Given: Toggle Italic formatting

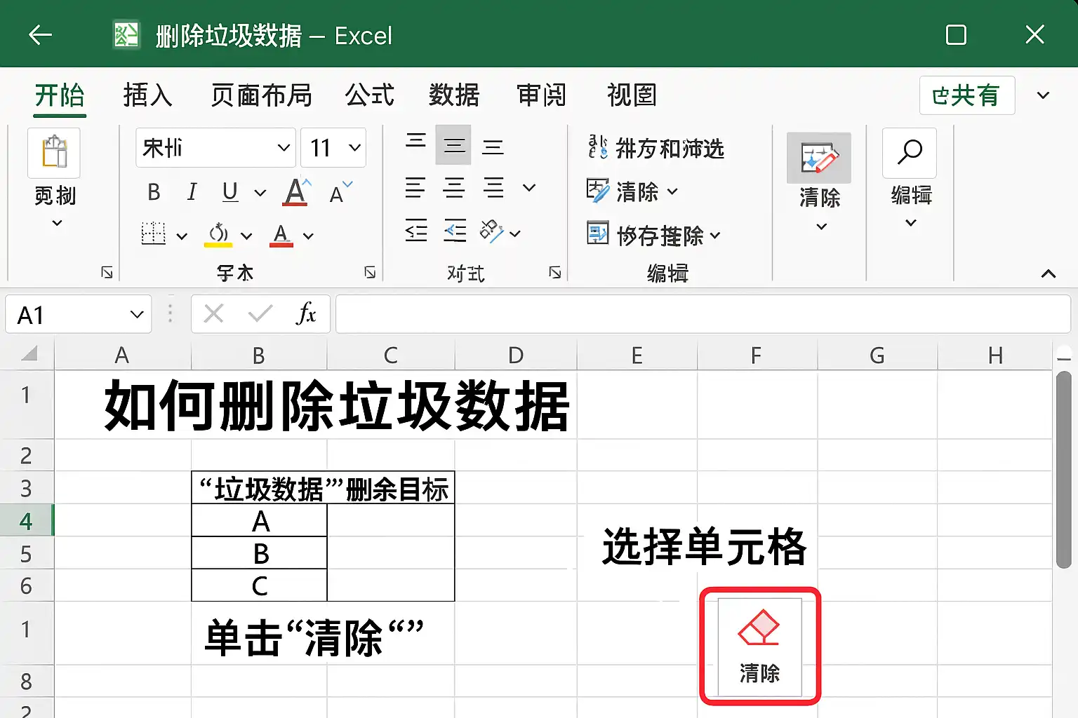Looking at the screenshot, I should pyautogui.click(x=191, y=192).
